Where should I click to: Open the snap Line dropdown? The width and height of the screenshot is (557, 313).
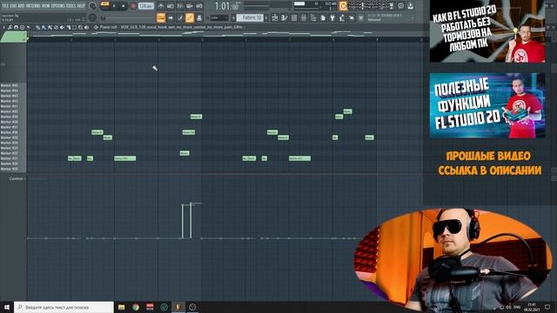(219, 17)
